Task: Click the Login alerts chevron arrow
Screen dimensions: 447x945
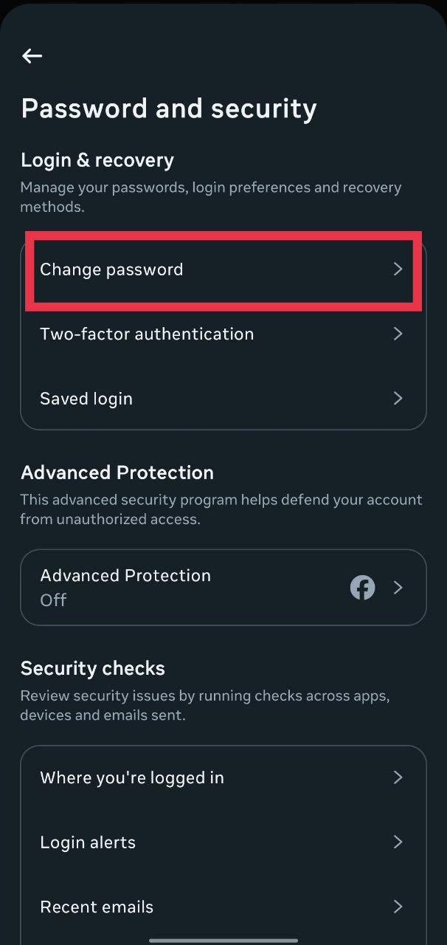Action: [398, 842]
